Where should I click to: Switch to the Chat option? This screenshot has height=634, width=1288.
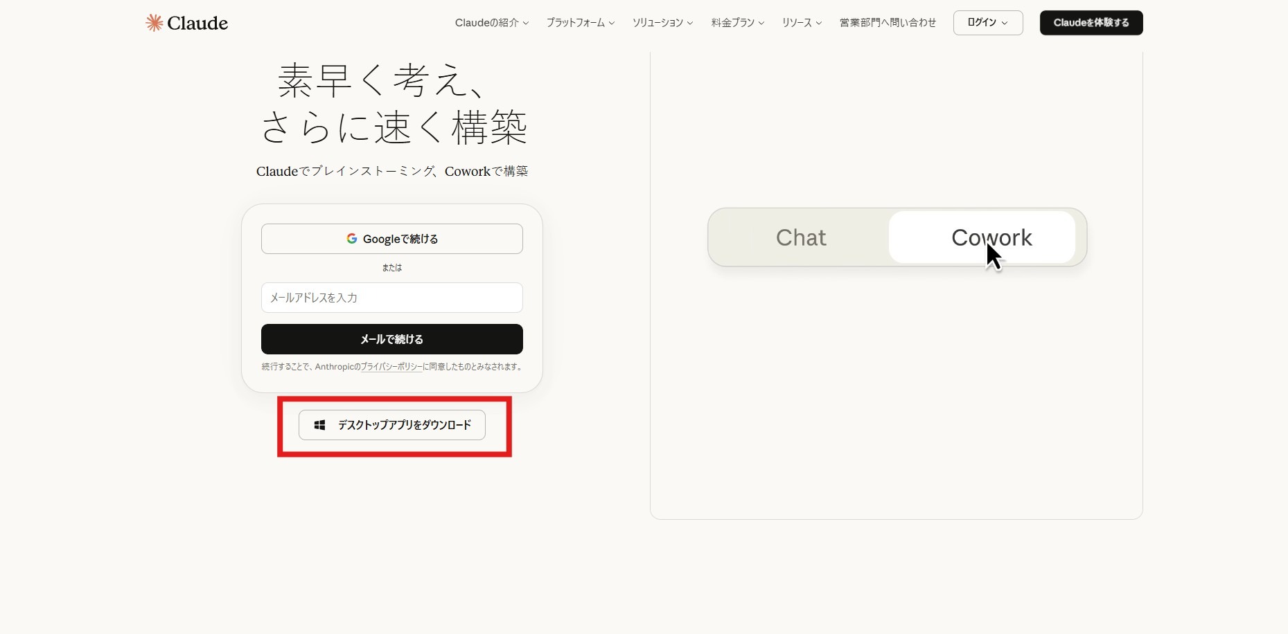tap(801, 237)
